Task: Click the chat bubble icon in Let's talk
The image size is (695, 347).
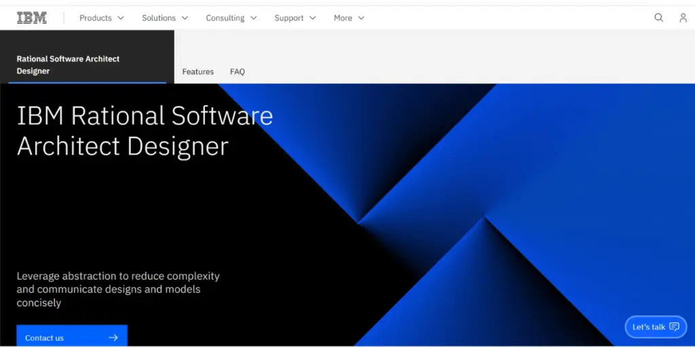Action: [674, 327]
